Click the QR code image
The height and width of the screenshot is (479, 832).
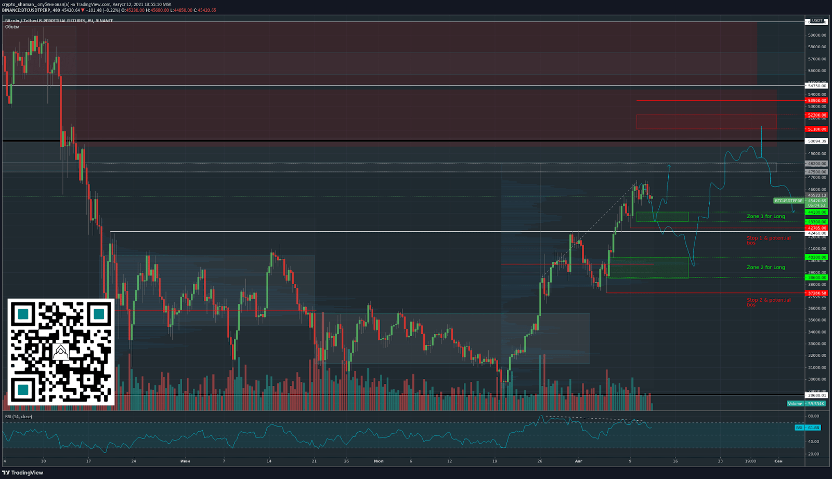click(x=61, y=352)
